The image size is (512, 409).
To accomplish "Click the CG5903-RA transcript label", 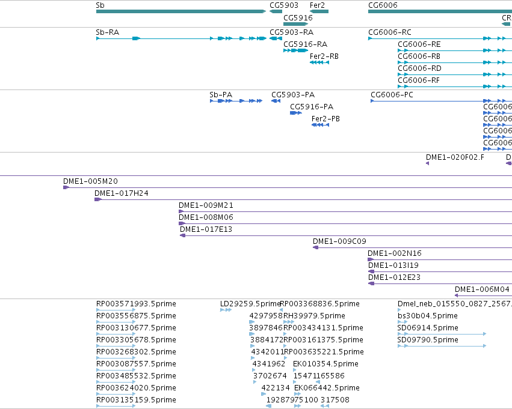I will 291,32.
